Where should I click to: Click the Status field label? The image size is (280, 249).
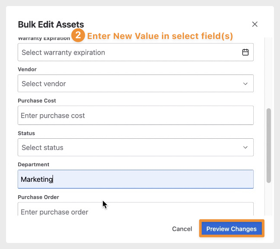[26, 133]
